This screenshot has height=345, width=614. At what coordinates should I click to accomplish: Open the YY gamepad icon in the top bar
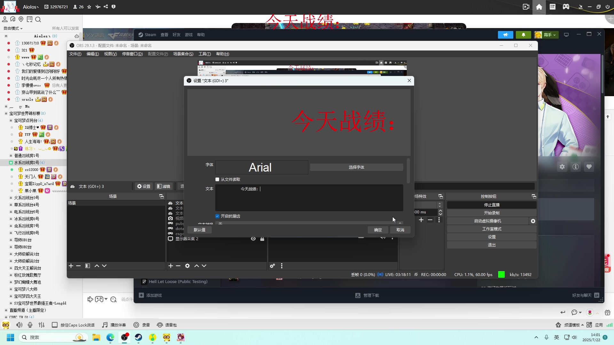point(566,7)
